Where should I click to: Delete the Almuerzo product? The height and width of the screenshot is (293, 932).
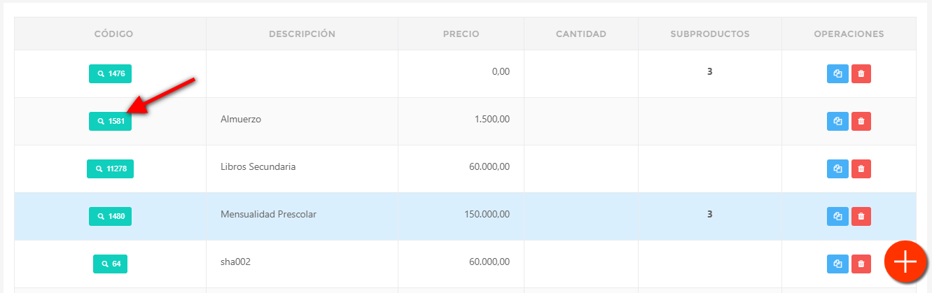tap(861, 121)
